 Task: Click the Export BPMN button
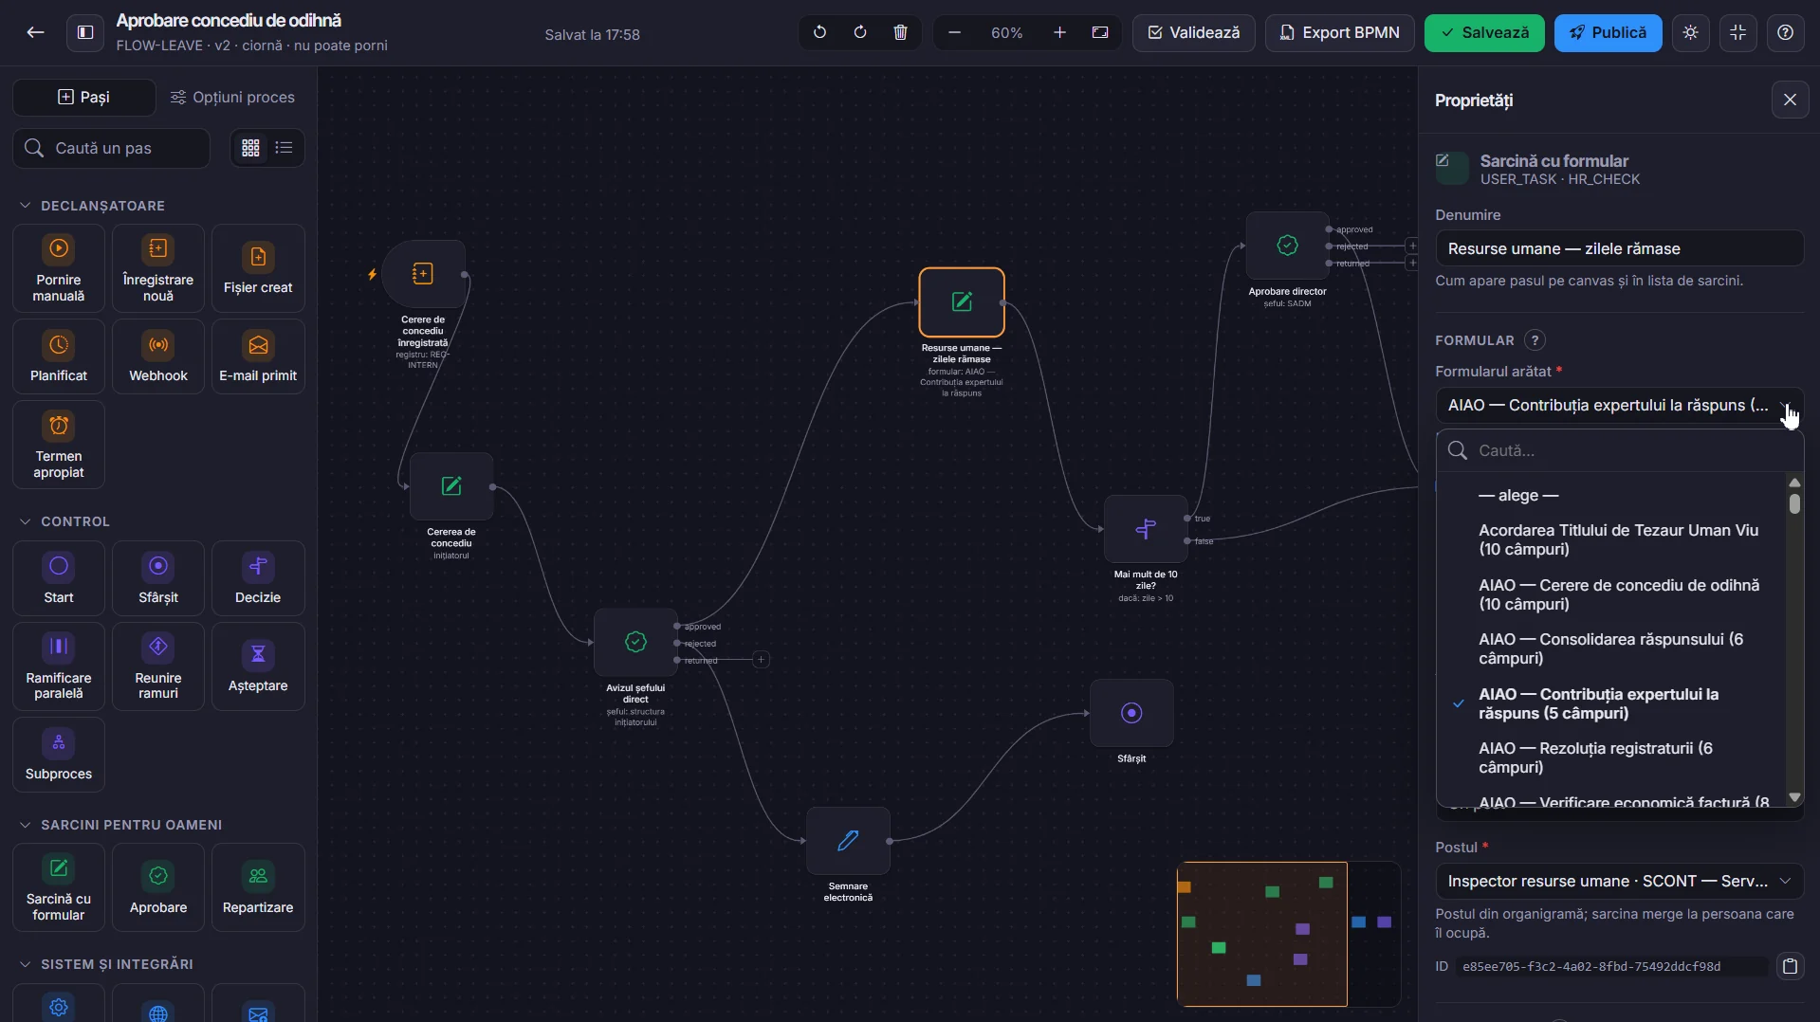[x=1339, y=32]
